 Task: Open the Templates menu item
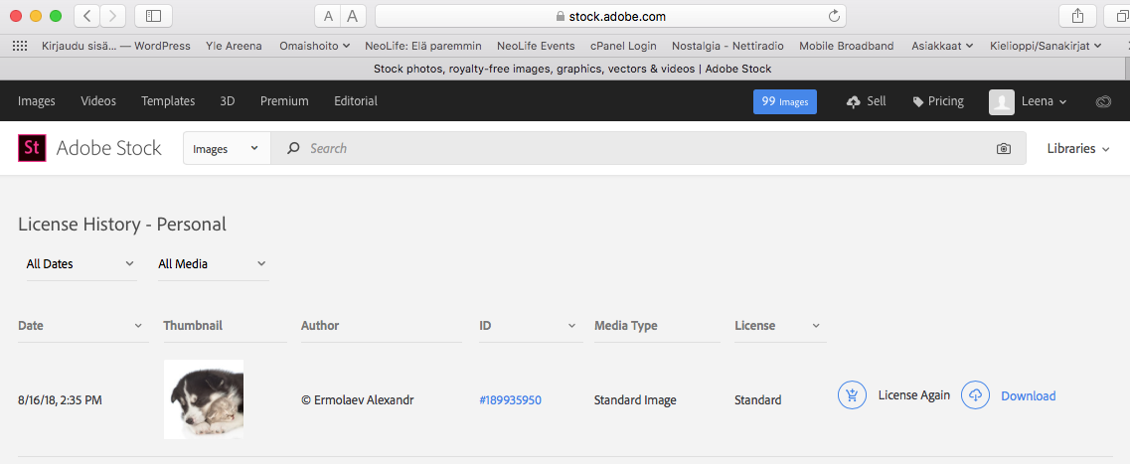(x=168, y=101)
